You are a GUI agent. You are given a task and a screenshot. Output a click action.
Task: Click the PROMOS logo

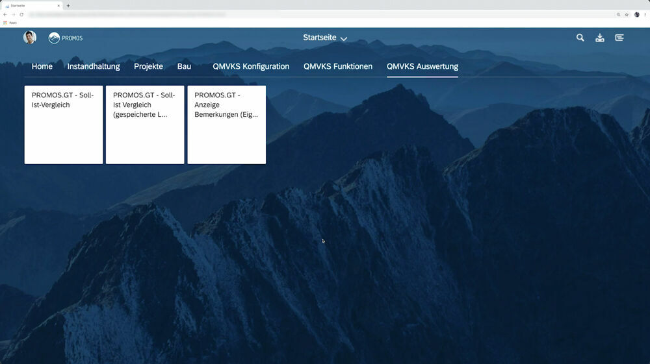pyautogui.click(x=66, y=38)
